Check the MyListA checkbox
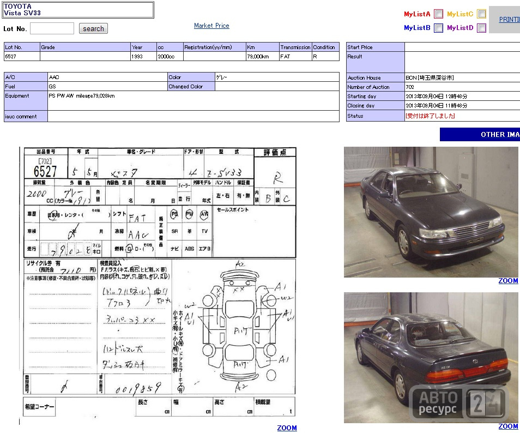This screenshot has width=520, height=433. (438, 14)
